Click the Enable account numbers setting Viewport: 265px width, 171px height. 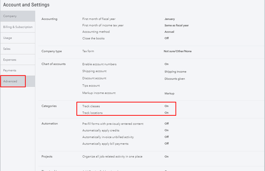click(99, 64)
